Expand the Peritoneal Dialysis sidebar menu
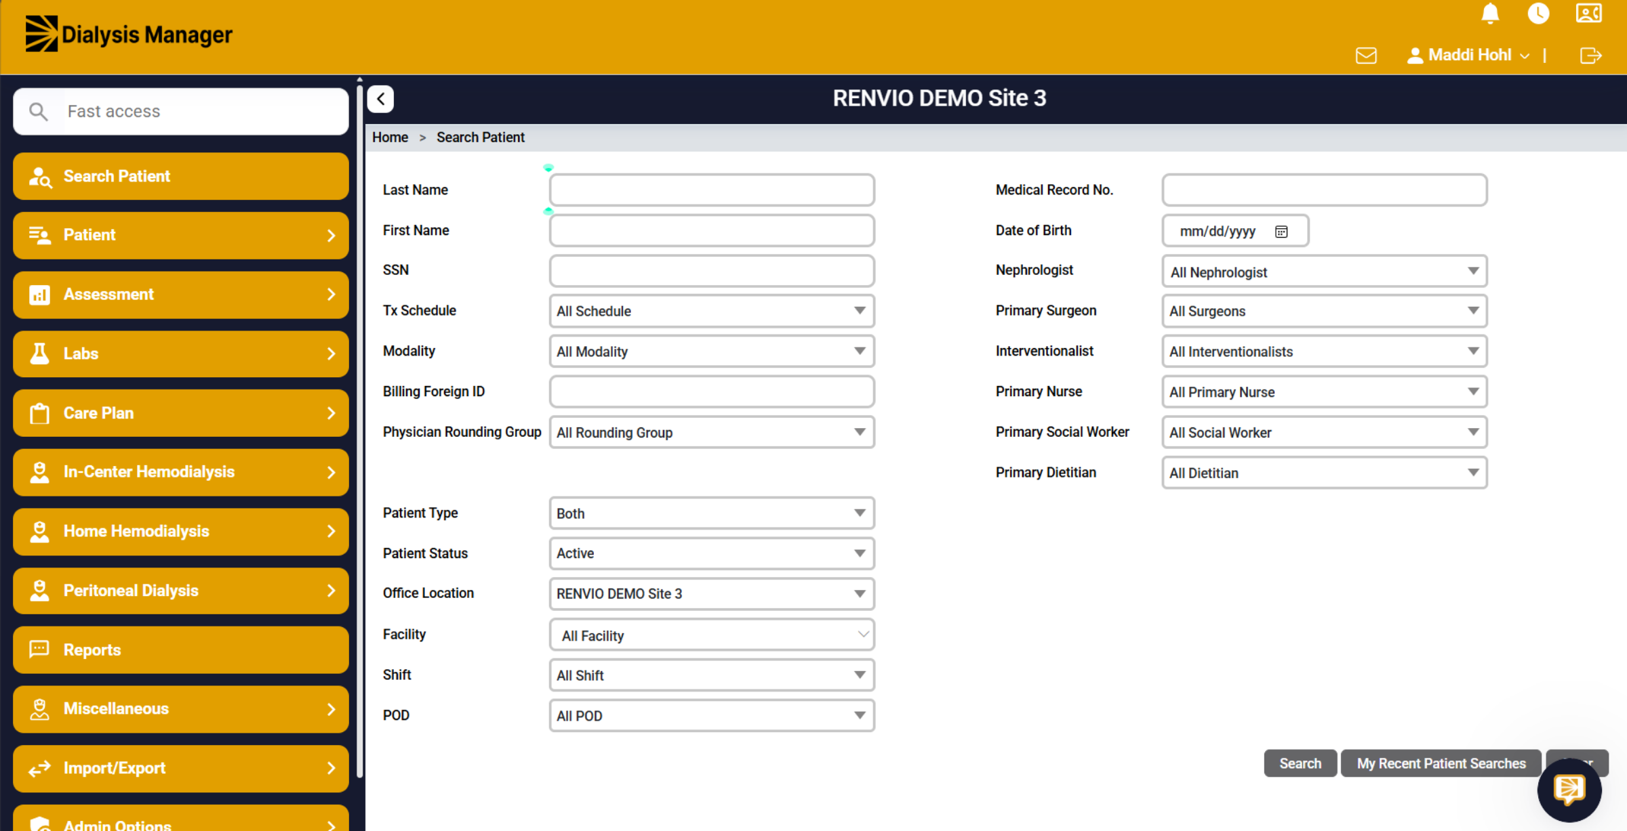This screenshot has width=1627, height=831. [x=181, y=591]
